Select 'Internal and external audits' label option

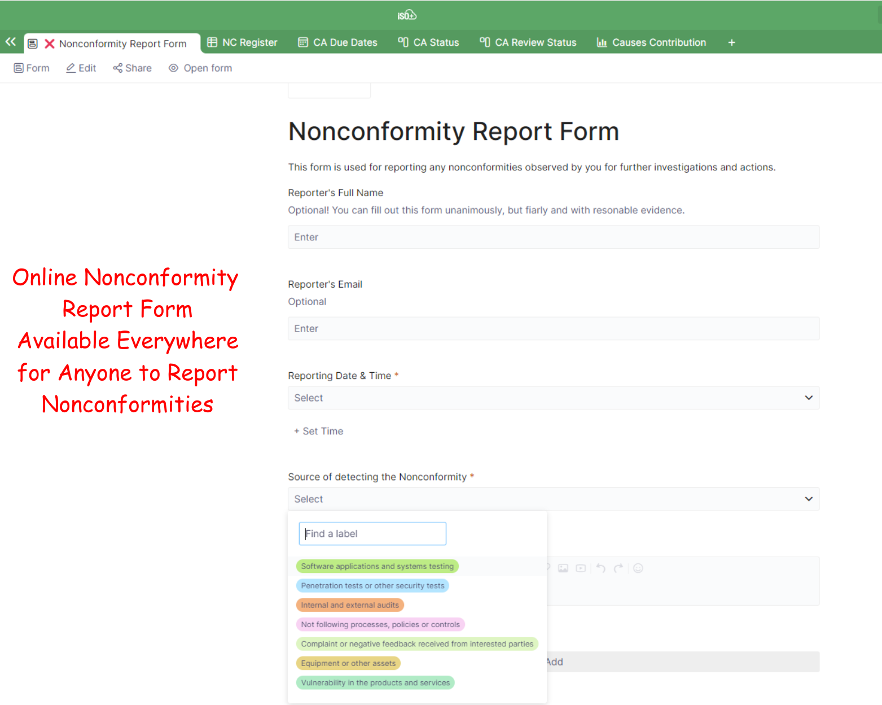pyautogui.click(x=349, y=605)
